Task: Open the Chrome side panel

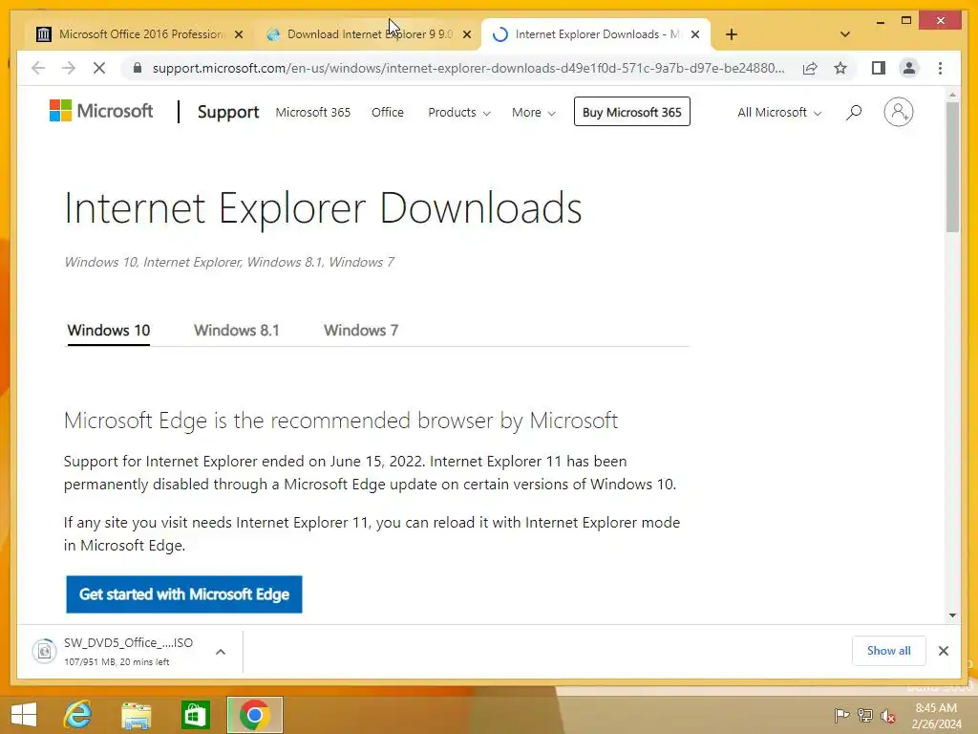Action: tap(879, 68)
